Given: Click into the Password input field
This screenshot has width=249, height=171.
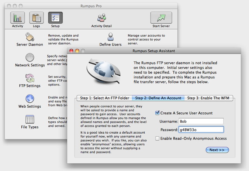Looking at the screenshot, I should click(x=201, y=130).
